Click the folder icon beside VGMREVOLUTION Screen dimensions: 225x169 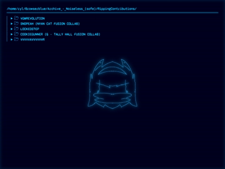tap(17, 18)
